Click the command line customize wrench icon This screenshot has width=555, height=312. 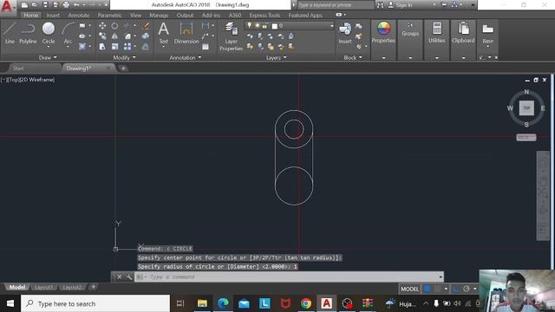(129, 277)
